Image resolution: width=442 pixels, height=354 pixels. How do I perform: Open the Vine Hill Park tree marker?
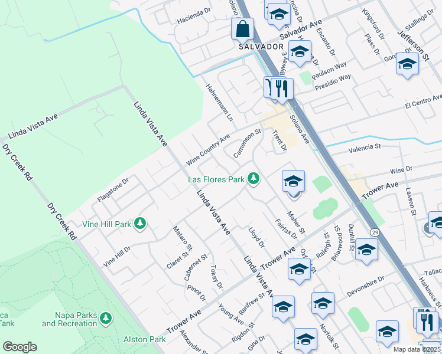[x=140, y=224]
